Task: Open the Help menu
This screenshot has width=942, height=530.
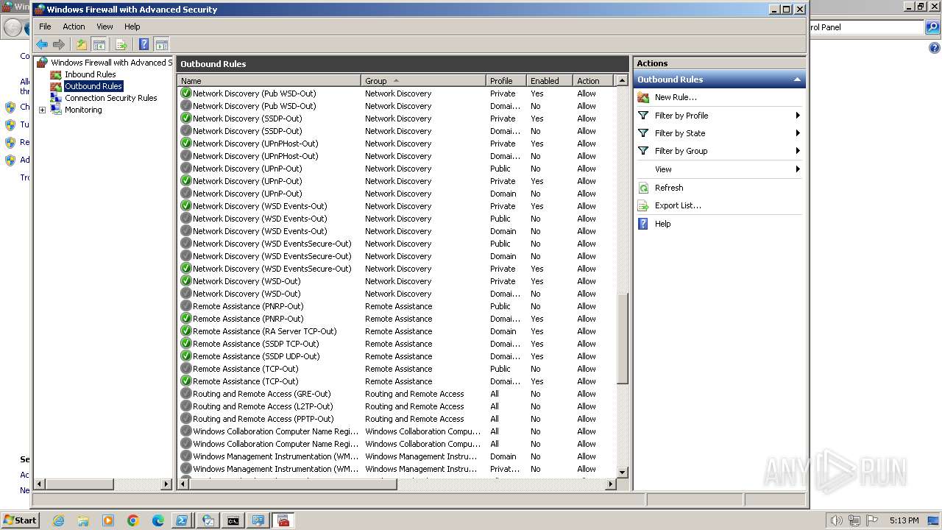Action: click(x=132, y=26)
